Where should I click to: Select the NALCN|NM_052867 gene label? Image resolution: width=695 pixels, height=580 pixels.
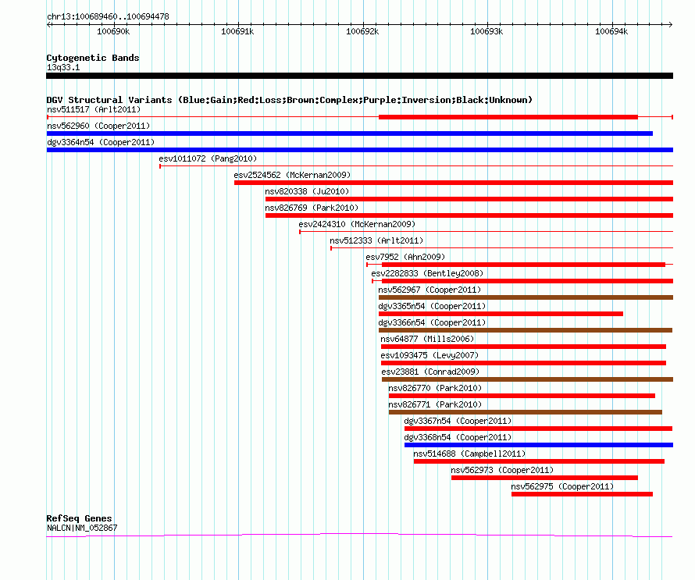tap(82, 528)
